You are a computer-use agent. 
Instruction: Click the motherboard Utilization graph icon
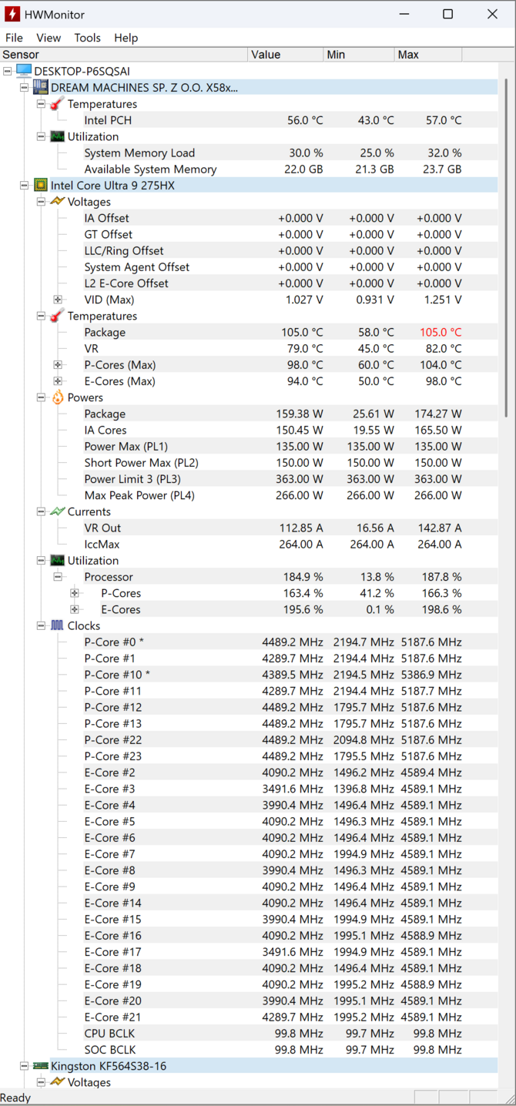[x=57, y=136]
